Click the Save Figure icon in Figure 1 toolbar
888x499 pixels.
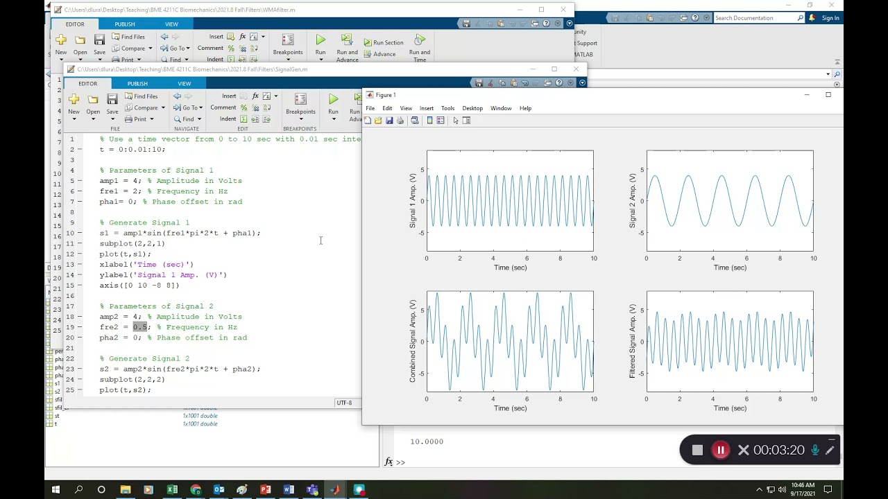(389, 121)
